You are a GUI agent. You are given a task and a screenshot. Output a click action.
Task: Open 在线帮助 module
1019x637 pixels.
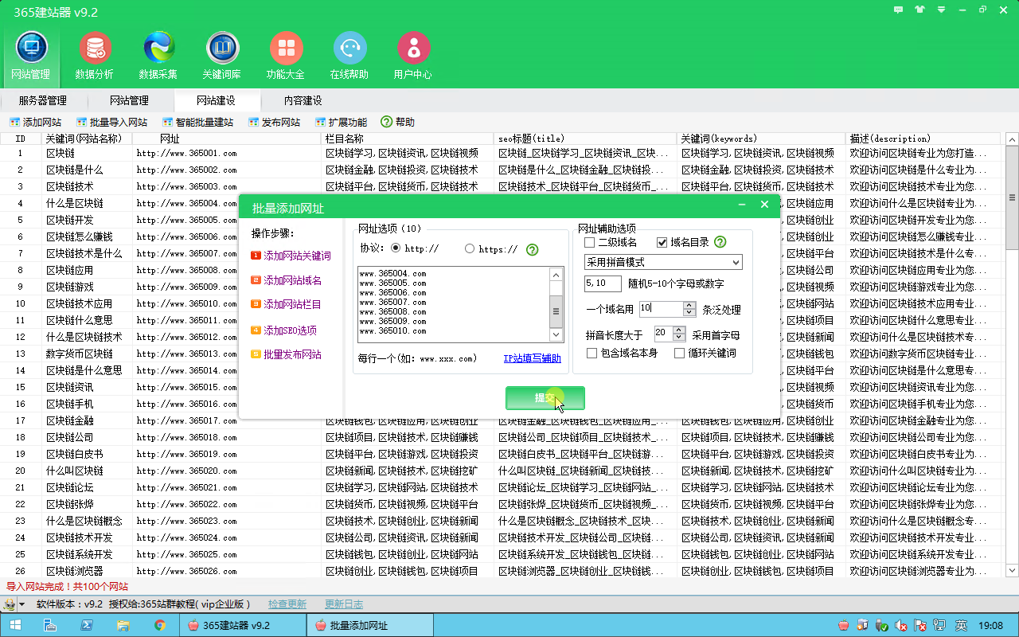(349, 56)
